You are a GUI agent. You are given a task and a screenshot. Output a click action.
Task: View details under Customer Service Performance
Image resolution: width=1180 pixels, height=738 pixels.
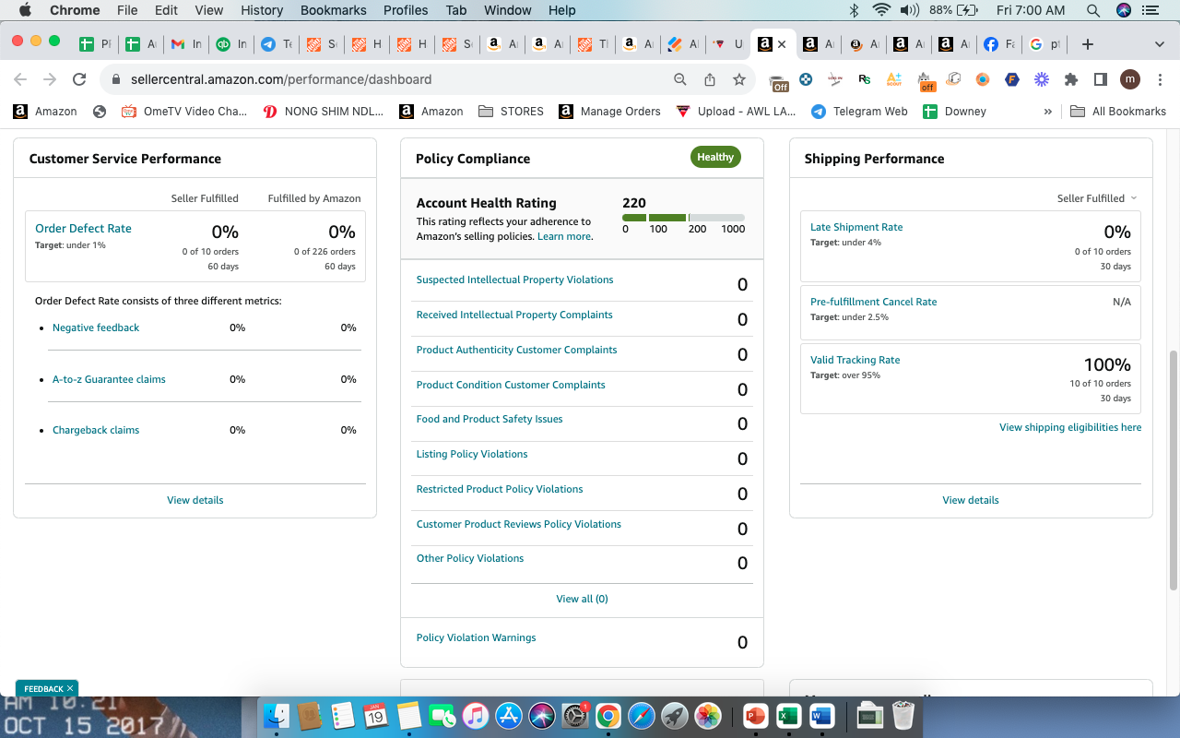pos(195,500)
